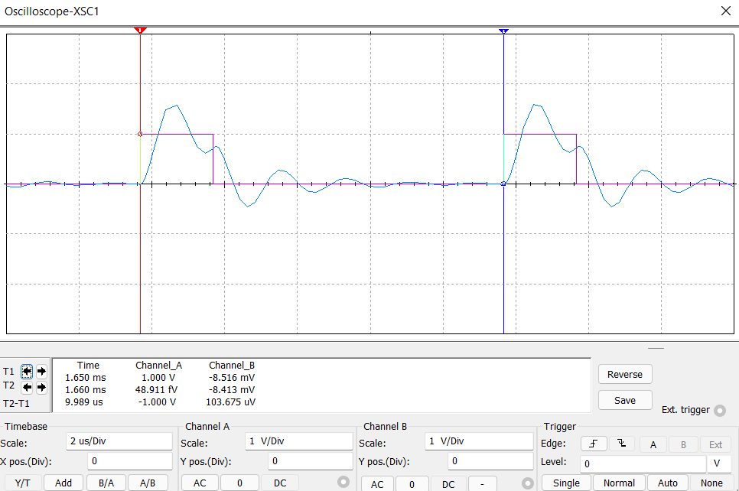The height and width of the screenshot is (491, 739).
Task: Move cursor T2 left with arrow
Action: (27, 387)
